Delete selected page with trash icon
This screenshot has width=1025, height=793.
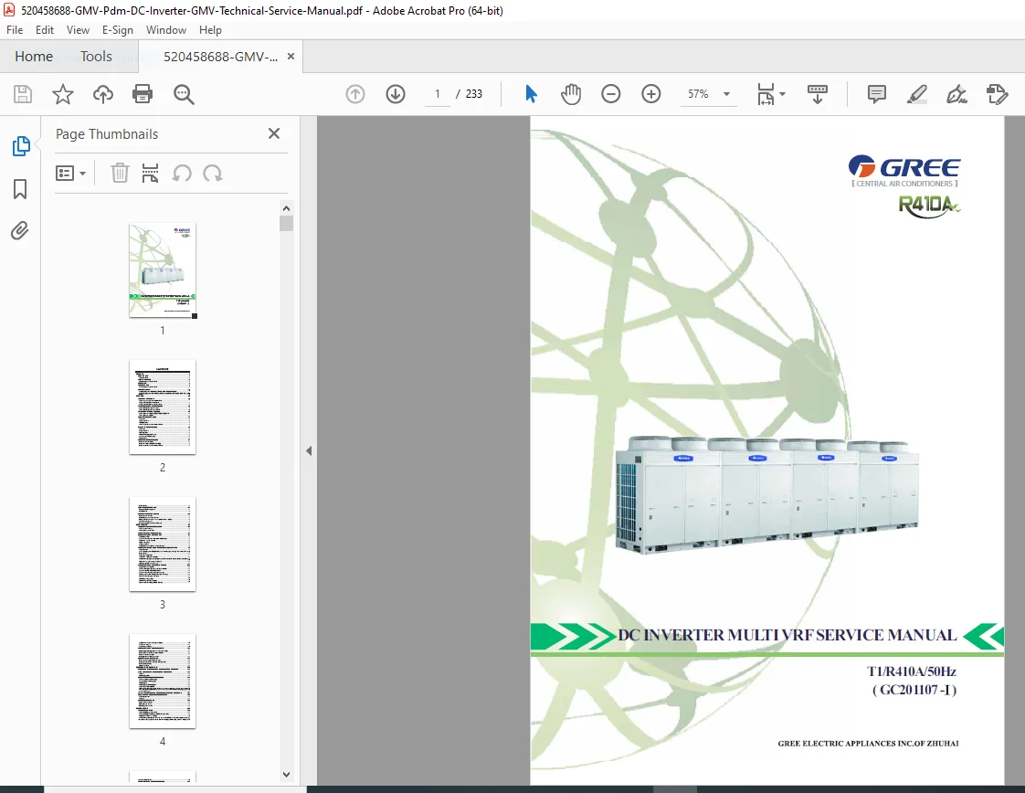point(120,174)
